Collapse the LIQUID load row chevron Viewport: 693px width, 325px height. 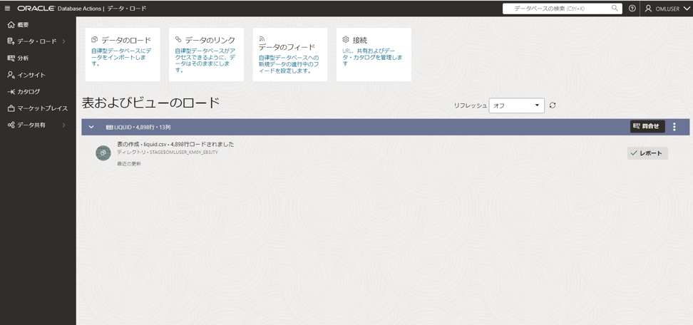pyautogui.click(x=91, y=127)
